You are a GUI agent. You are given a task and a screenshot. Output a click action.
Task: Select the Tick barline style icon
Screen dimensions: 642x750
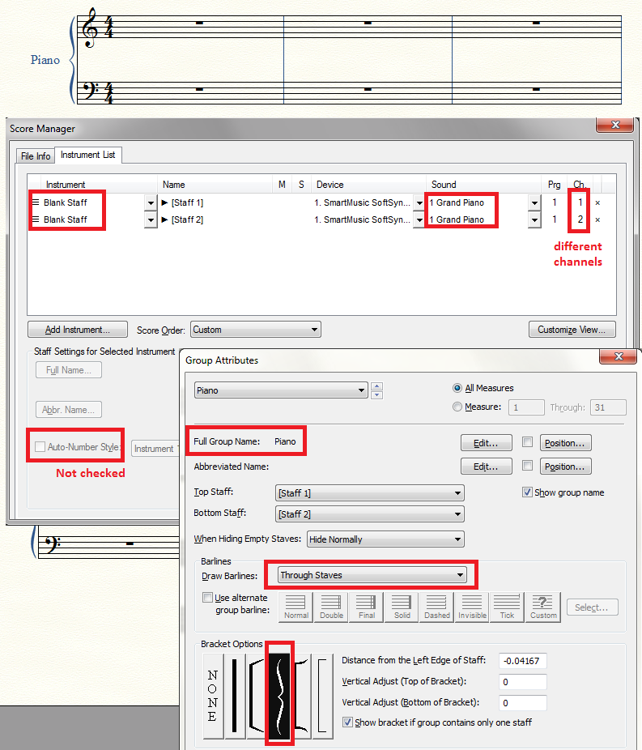click(507, 607)
